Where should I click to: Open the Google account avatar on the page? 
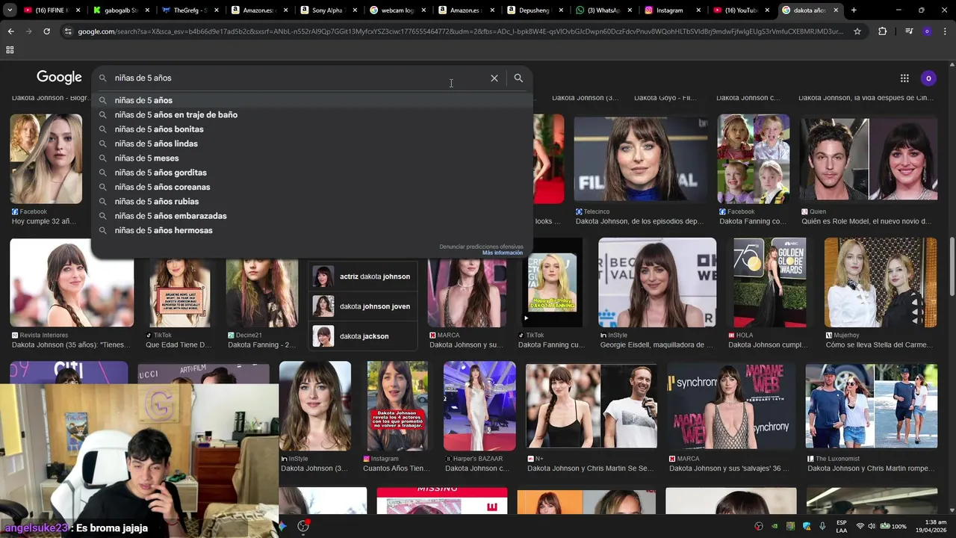coord(928,78)
